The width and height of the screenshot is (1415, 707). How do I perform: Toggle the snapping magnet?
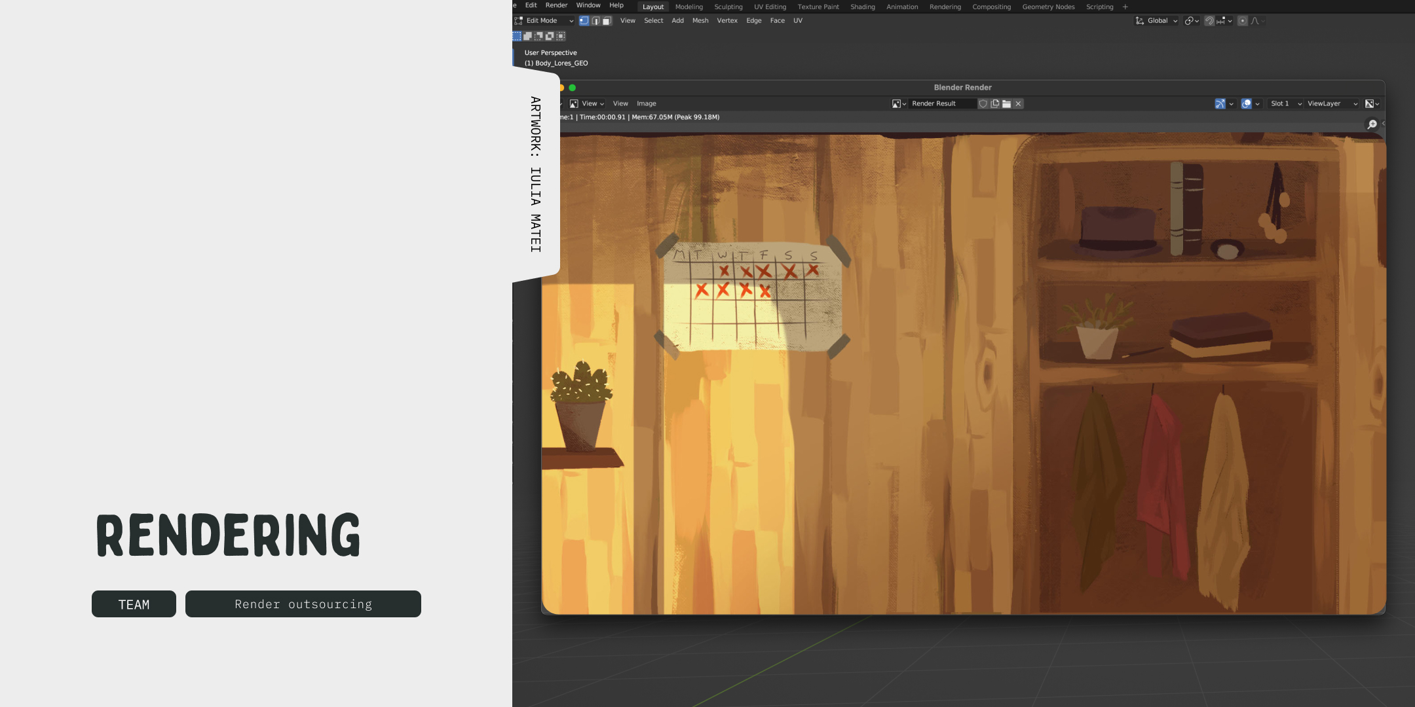click(x=1209, y=21)
